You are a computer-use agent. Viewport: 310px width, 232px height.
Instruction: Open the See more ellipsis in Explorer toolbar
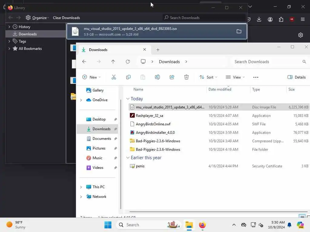coord(256,77)
